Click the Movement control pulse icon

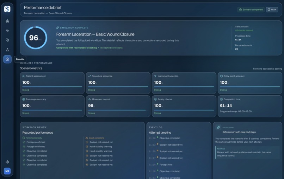89,99
